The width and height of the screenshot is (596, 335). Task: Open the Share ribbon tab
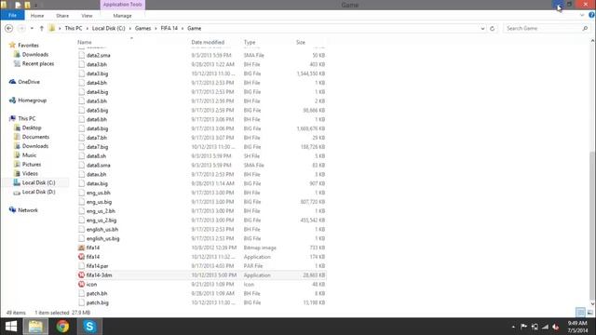pyautogui.click(x=62, y=16)
